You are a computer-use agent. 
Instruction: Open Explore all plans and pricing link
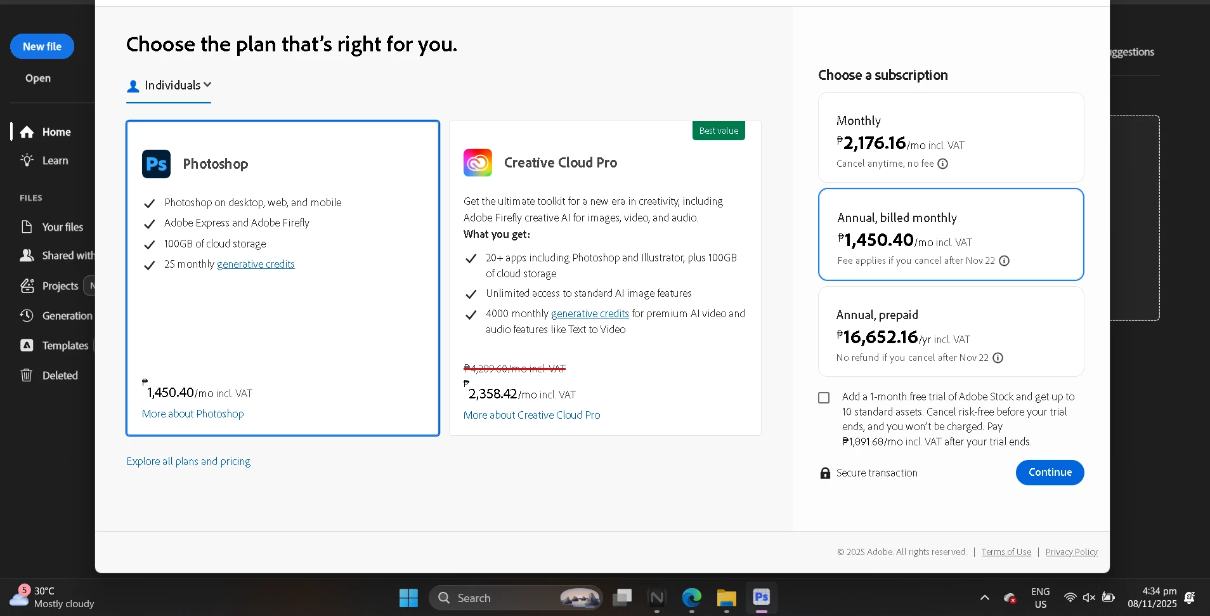tap(188, 461)
